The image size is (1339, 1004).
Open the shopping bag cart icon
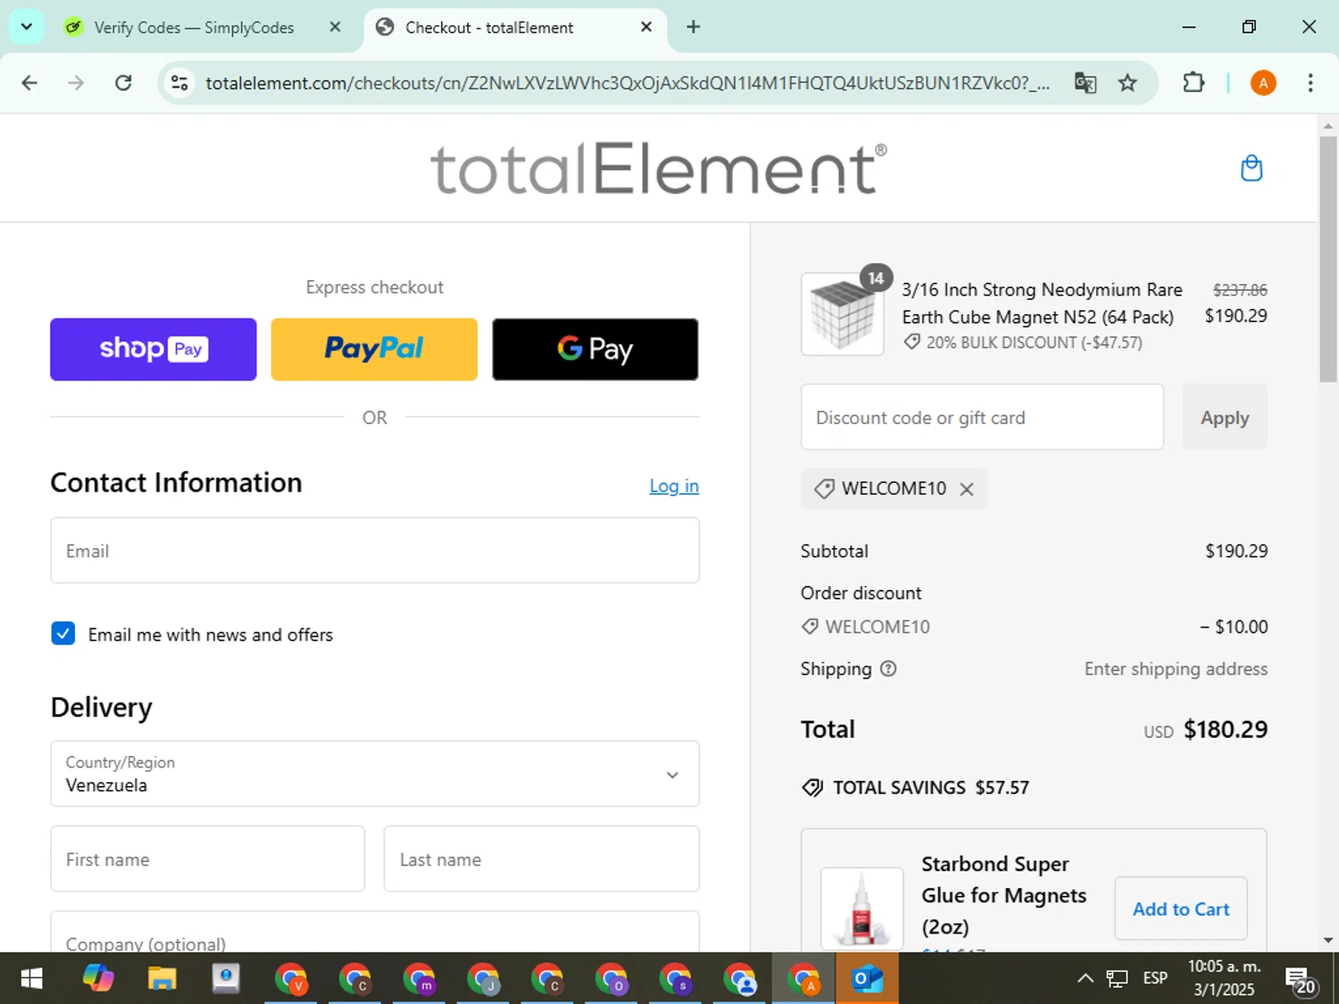click(x=1252, y=168)
